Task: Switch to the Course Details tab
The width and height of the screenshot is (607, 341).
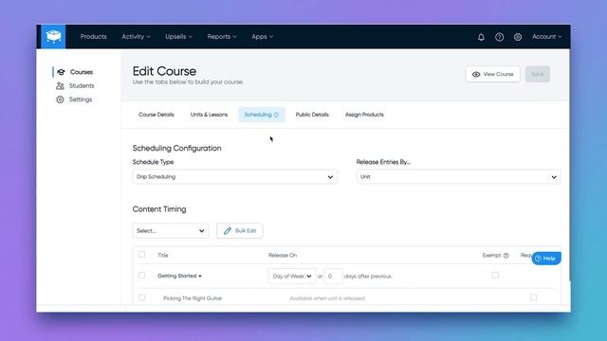Action: [156, 115]
